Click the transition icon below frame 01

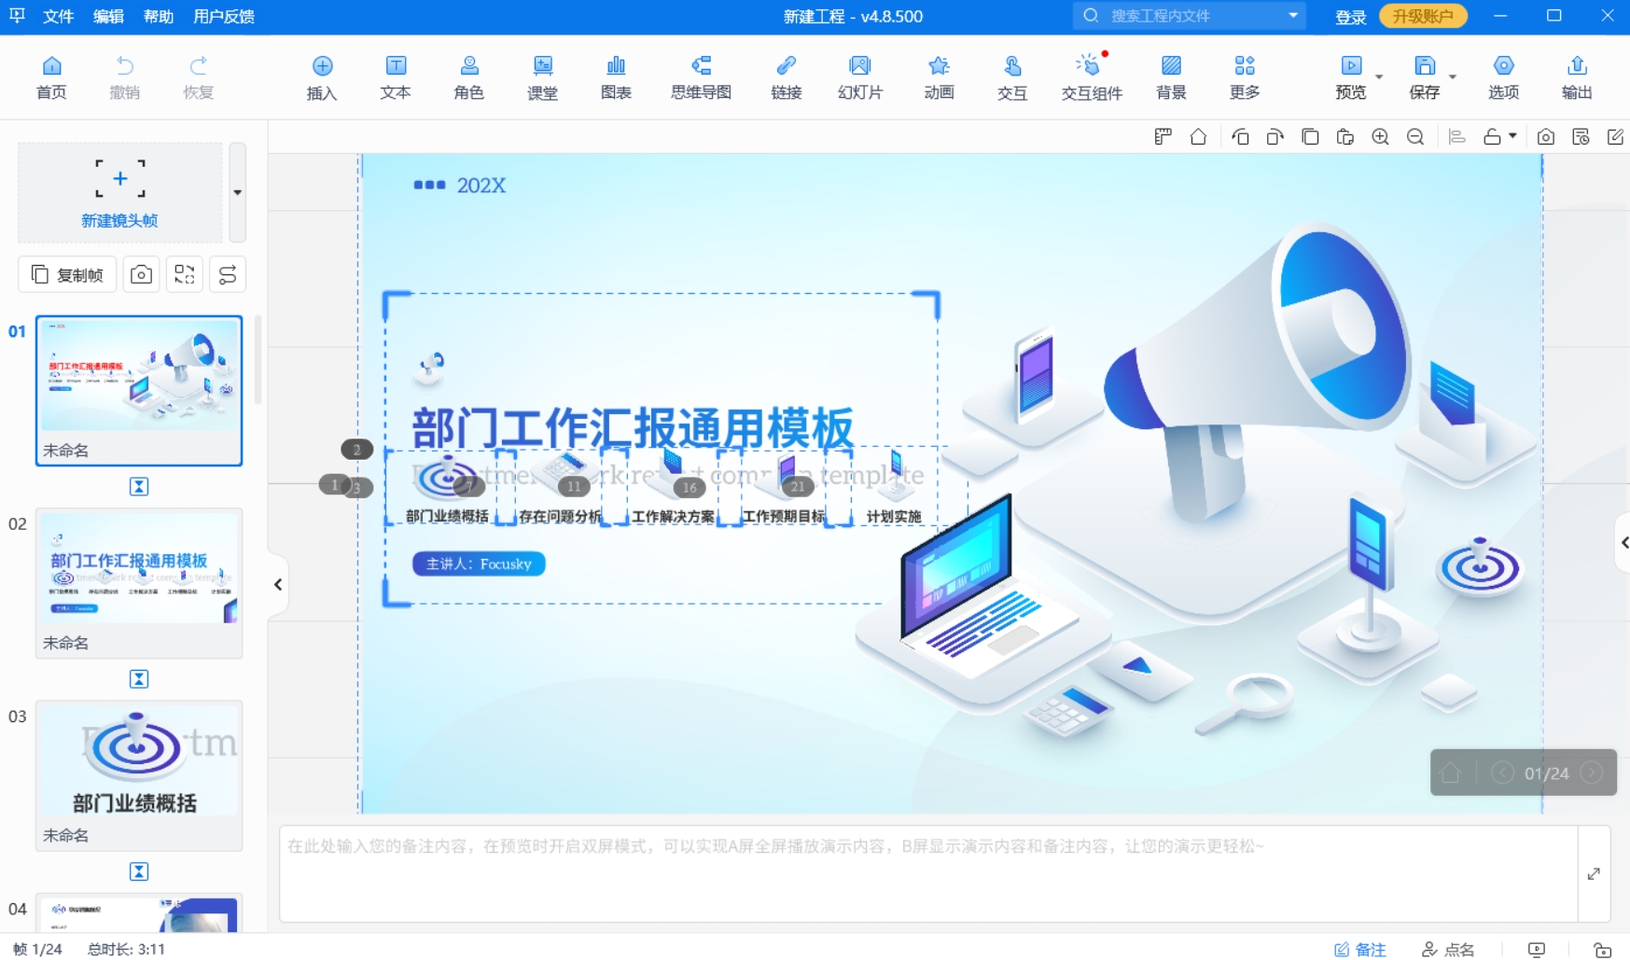[x=139, y=486]
